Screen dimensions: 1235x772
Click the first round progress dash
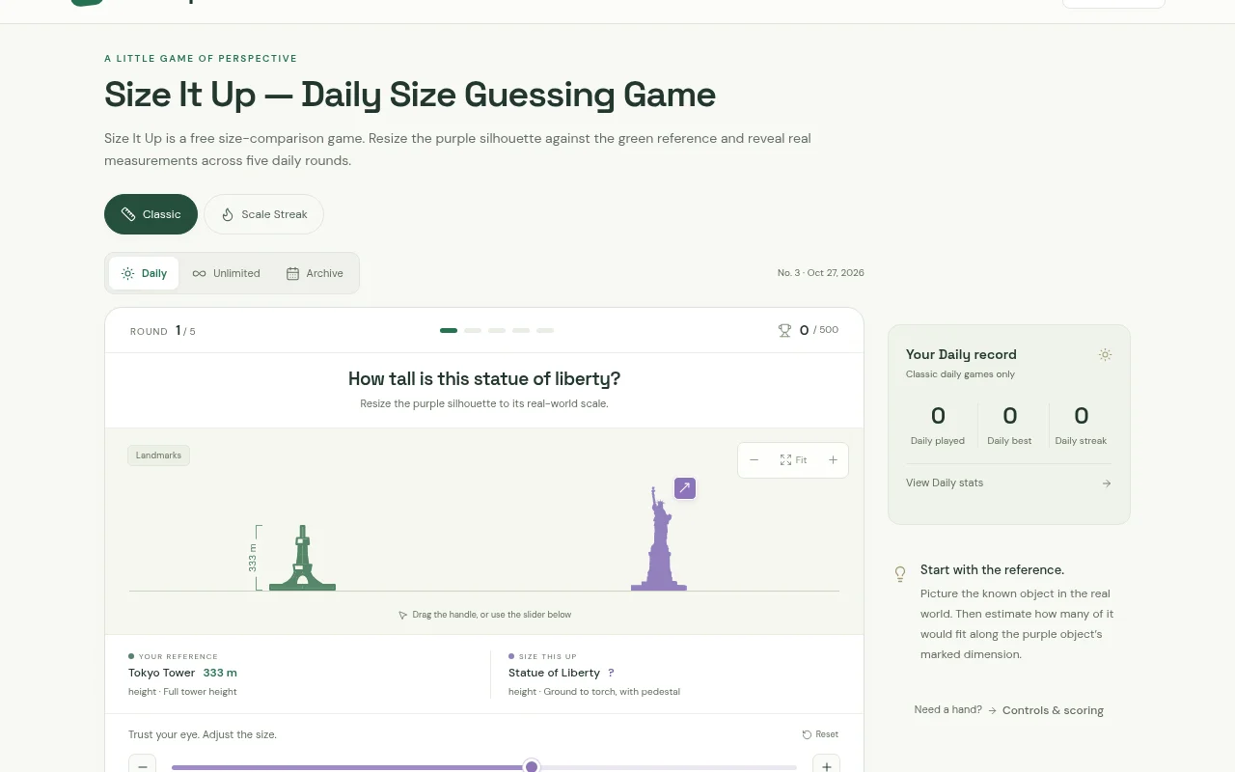(449, 330)
